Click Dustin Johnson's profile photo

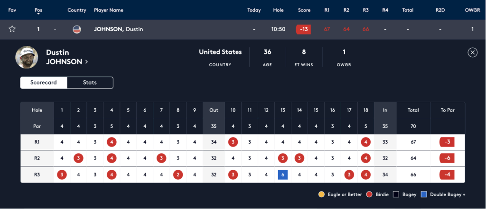(28, 58)
